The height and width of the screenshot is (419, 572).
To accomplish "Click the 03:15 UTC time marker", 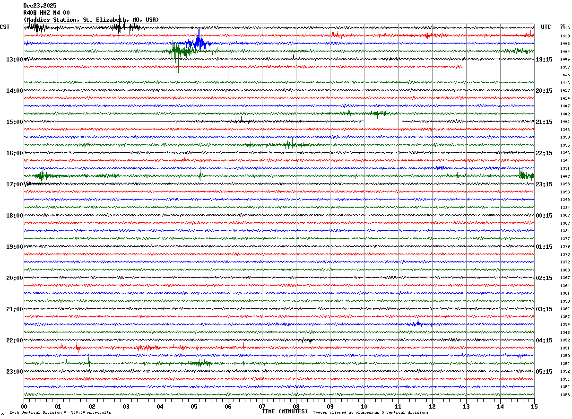I will (x=544, y=309).
